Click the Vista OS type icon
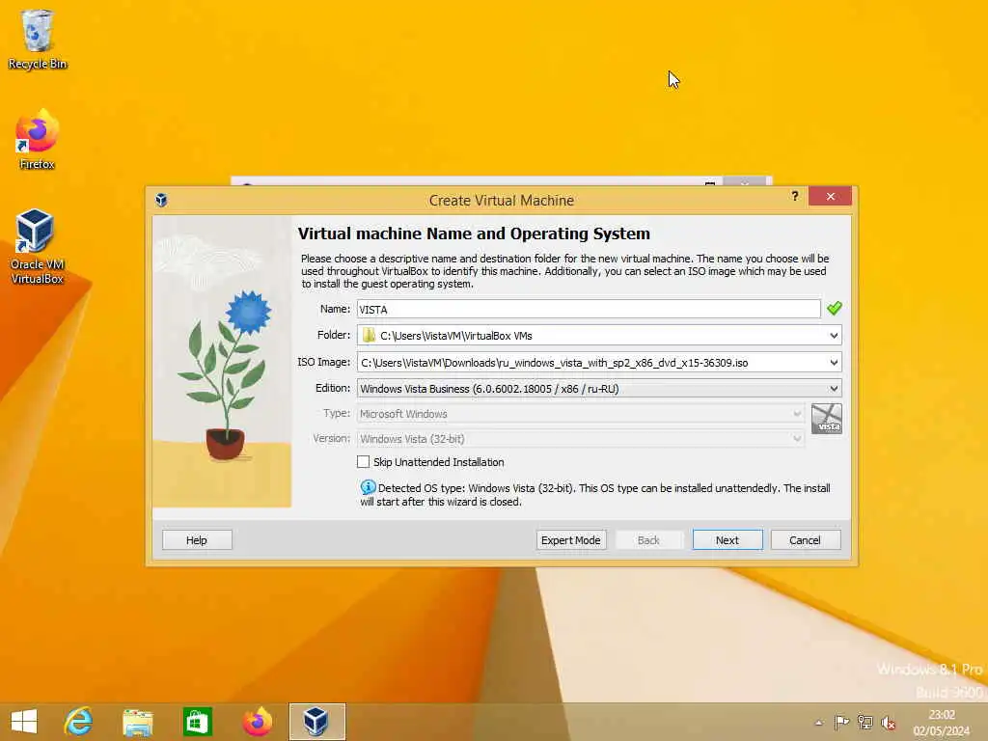The image size is (988, 741). (x=826, y=419)
